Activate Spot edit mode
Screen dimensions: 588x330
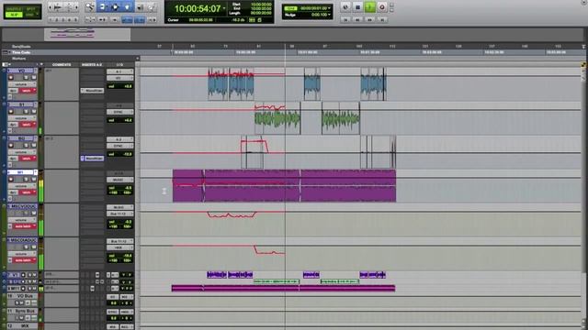pyautogui.click(x=31, y=8)
